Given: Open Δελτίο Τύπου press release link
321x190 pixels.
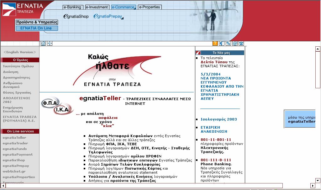Looking at the screenshot, I should tap(214, 62).
